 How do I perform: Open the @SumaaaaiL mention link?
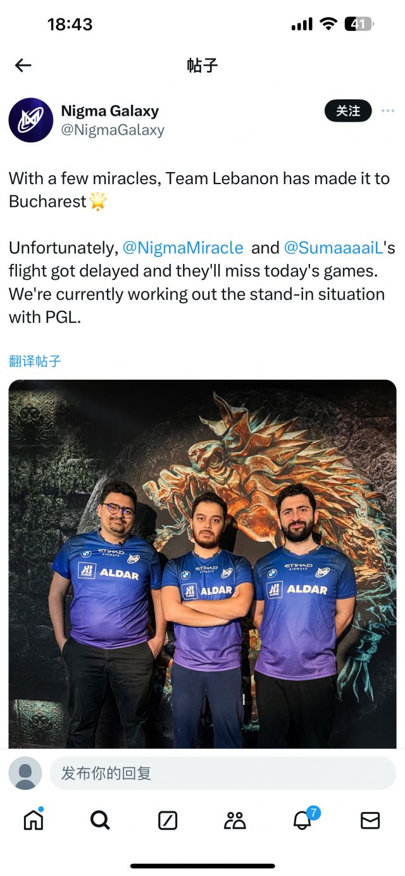(x=334, y=247)
